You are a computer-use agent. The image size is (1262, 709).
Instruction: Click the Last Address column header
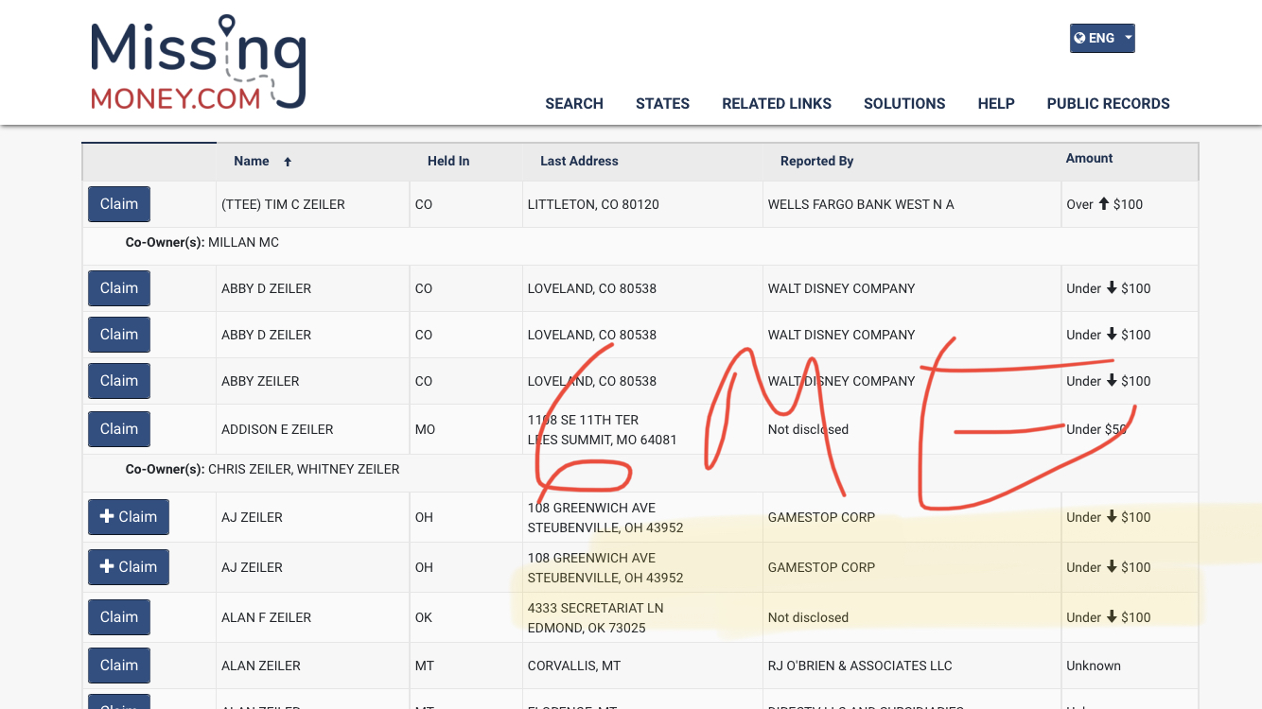pyautogui.click(x=579, y=162)
